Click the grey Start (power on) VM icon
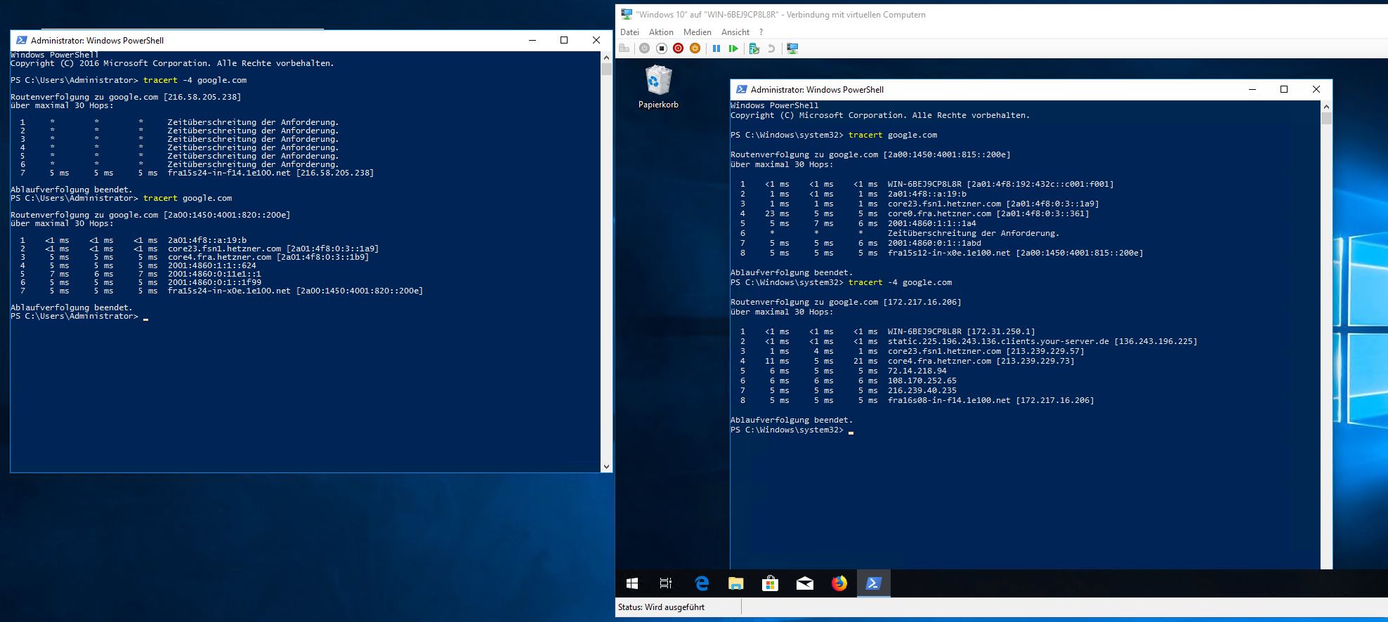This screenshot has height=622, width=1388. (644, 48)
